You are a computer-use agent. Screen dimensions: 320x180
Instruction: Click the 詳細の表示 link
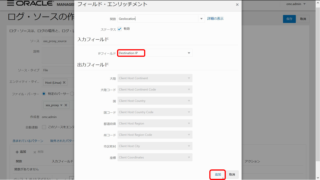[215, 19]
